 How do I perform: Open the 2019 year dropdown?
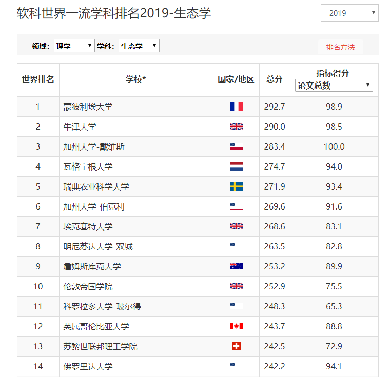point(349,13)
